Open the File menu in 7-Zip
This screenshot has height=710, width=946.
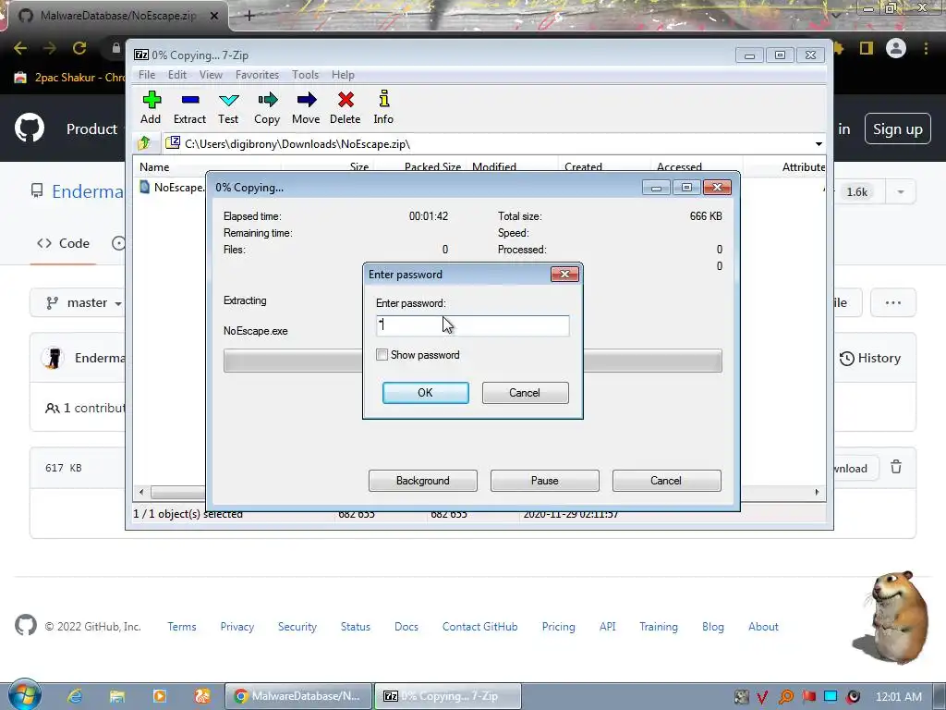tap(147, 74)
